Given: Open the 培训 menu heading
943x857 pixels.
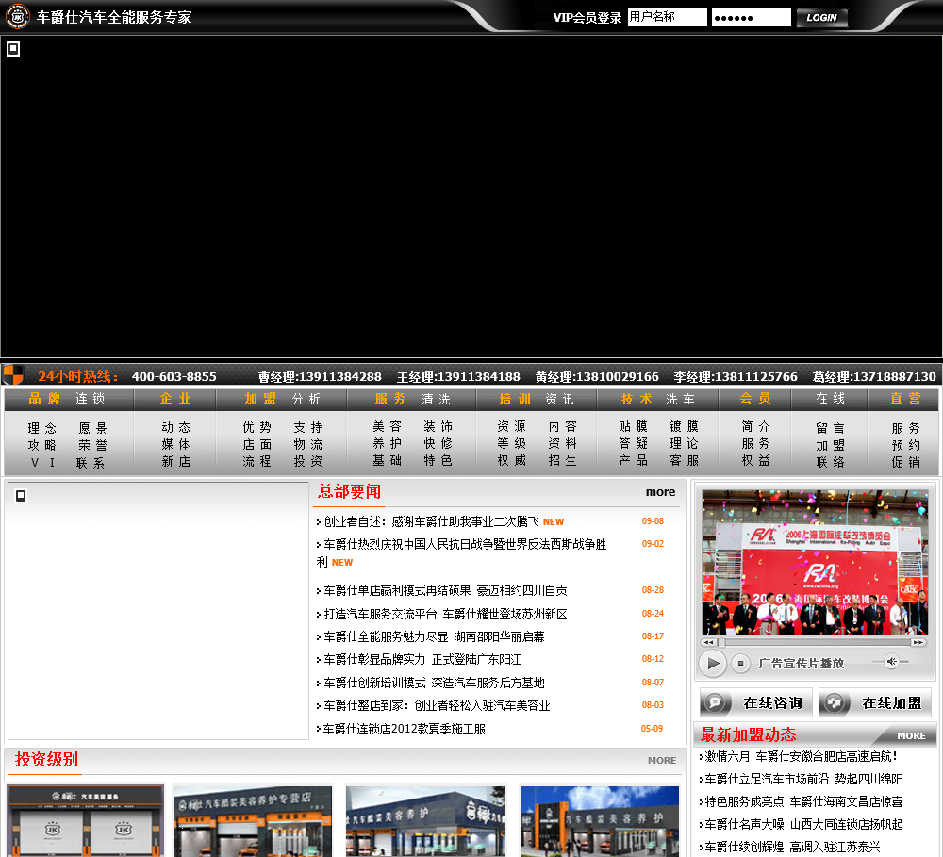Looking at the screenshot, I should pos(516,399).
